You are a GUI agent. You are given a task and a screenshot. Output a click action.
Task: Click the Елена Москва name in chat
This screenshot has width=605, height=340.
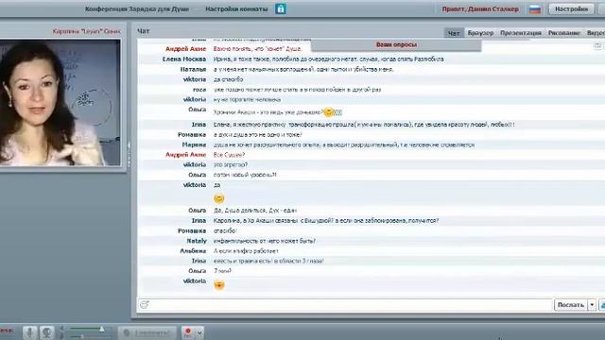(184, 59)
